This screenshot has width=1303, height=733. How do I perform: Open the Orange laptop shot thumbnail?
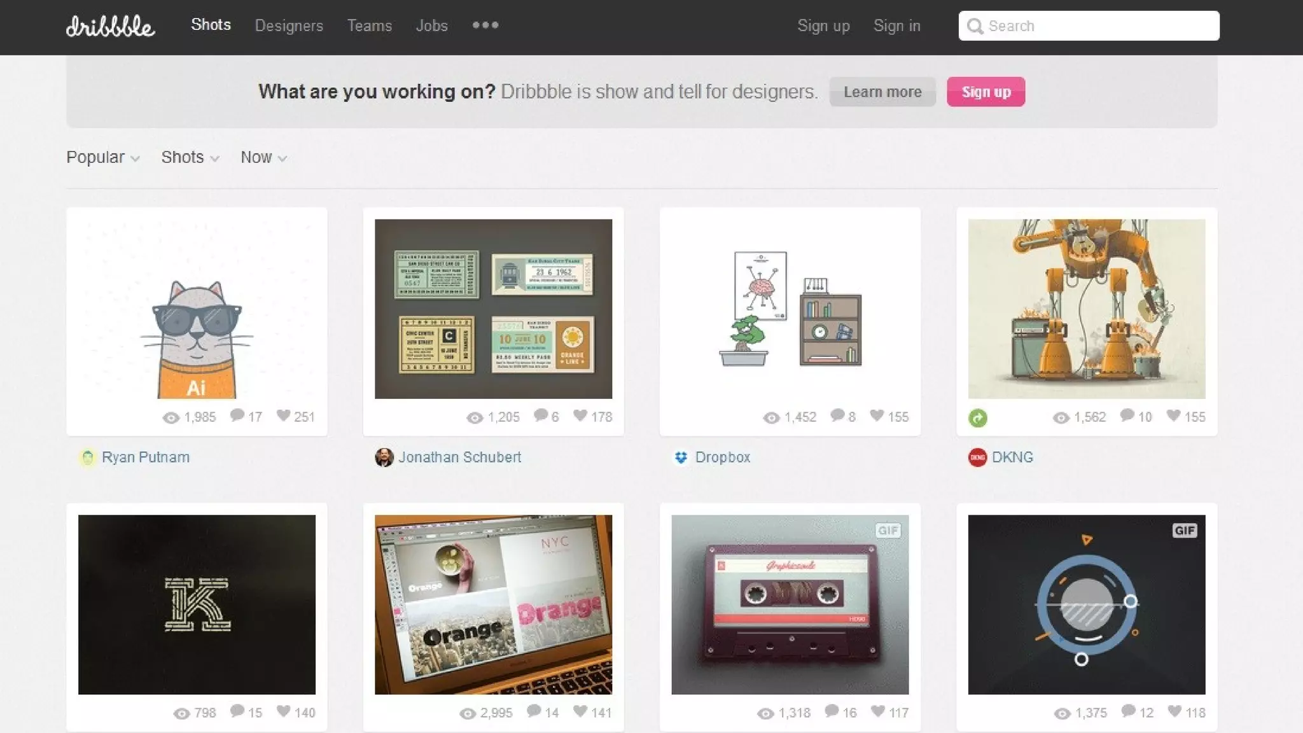pyautogui.click(x=493, y=604)
